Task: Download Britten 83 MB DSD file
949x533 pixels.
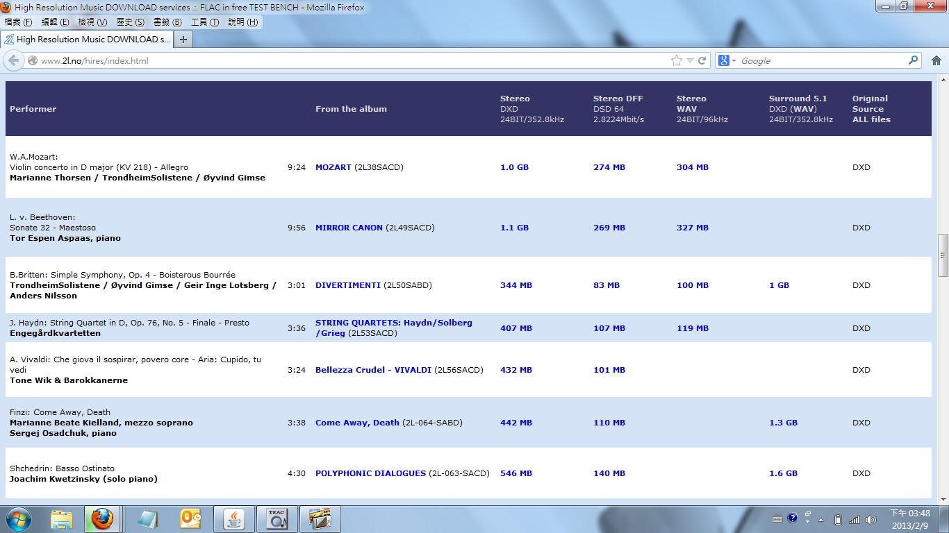Action: point(606,285)
